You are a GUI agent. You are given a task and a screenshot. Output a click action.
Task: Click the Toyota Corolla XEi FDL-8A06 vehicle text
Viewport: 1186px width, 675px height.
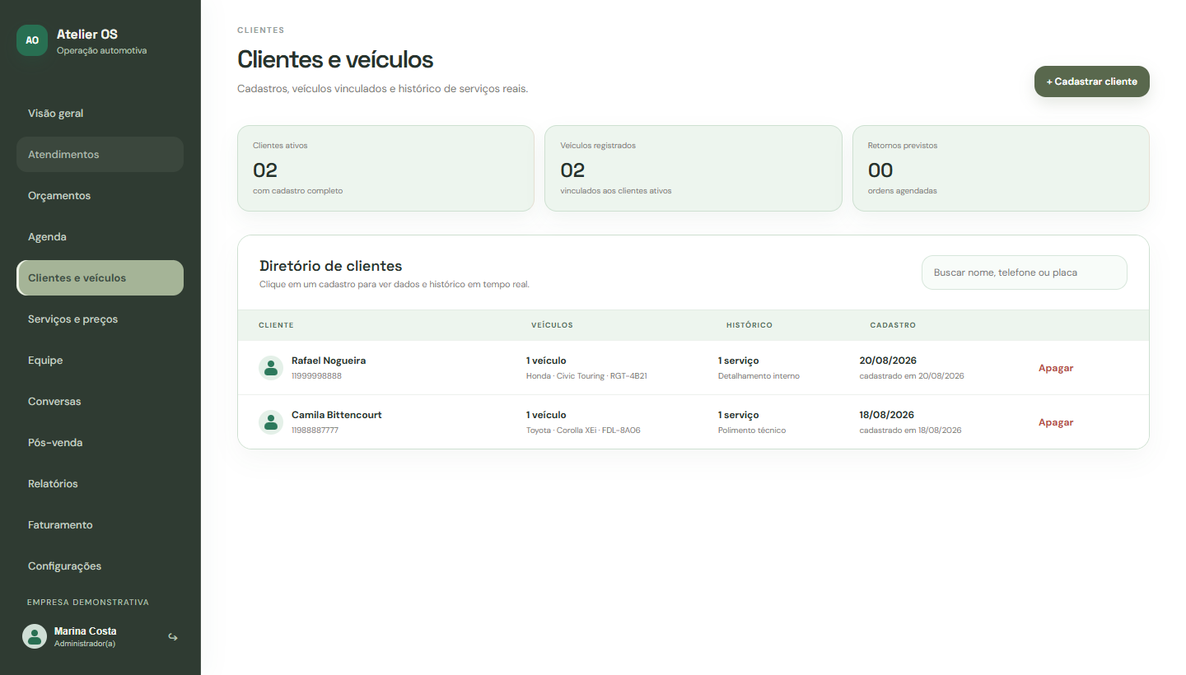click(583, 431)
